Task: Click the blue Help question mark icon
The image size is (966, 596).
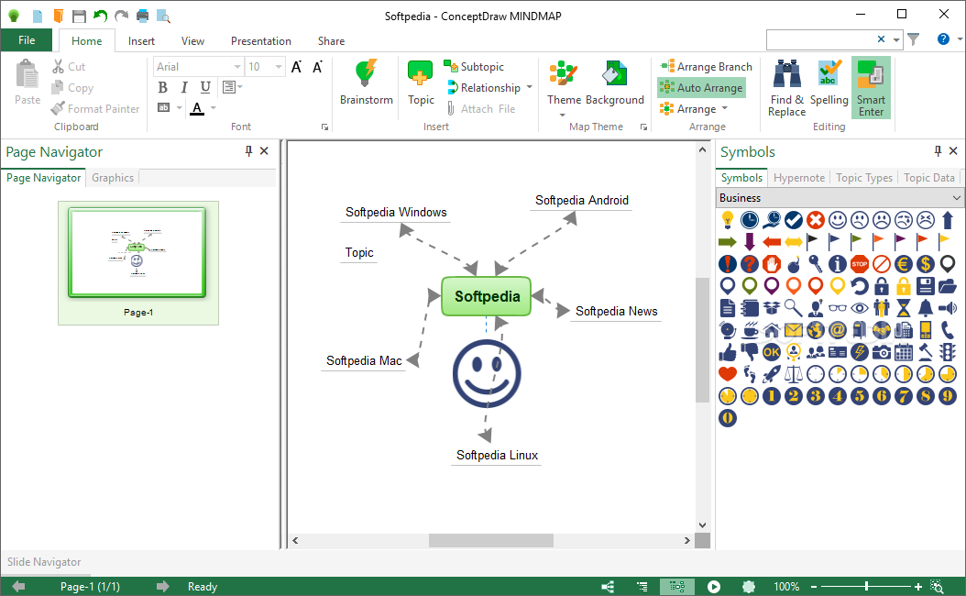Action: coord(943,39)
